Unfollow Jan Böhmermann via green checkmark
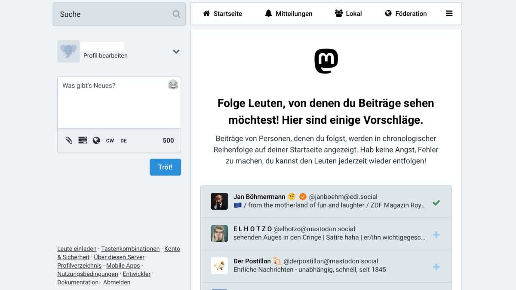The image size is (516, 290). click(x=436, y=202)
